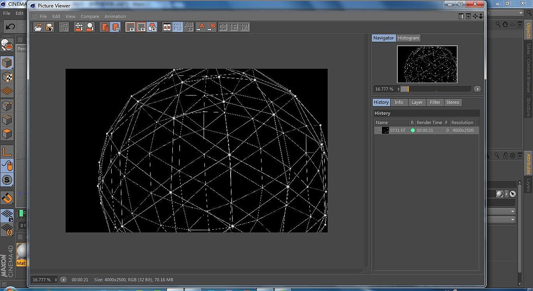Image resolution: width=533 pixels, height=291 pixels.
Task: Click the navigator zoom slider
Action: pos(436,89)
